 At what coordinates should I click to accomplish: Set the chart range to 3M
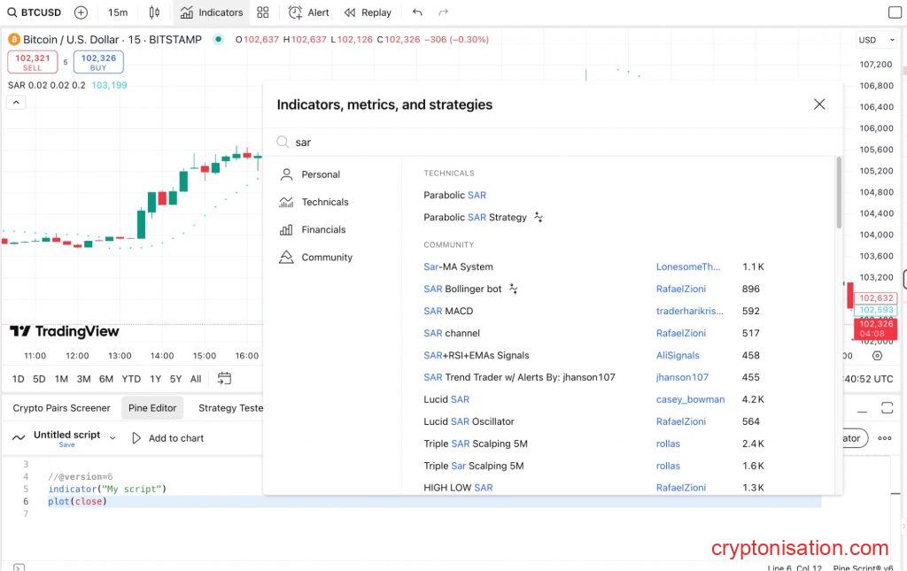click(x=84, y=379)
